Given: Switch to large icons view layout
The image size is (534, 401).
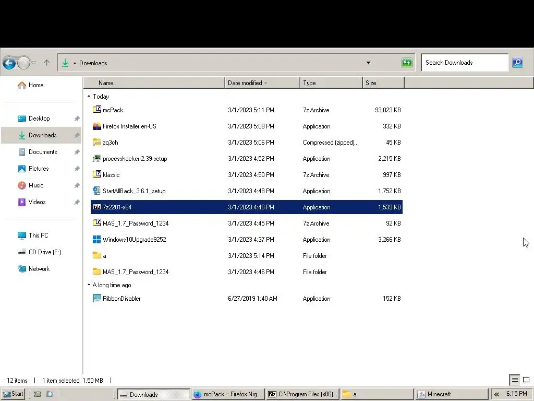Looking at the screenshot, I should click(x=526, y=380).
